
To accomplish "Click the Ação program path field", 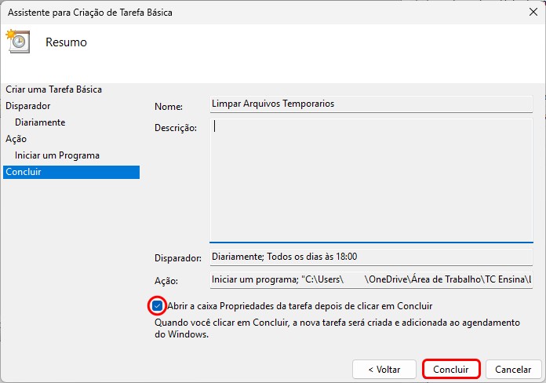I will (370, 280).
